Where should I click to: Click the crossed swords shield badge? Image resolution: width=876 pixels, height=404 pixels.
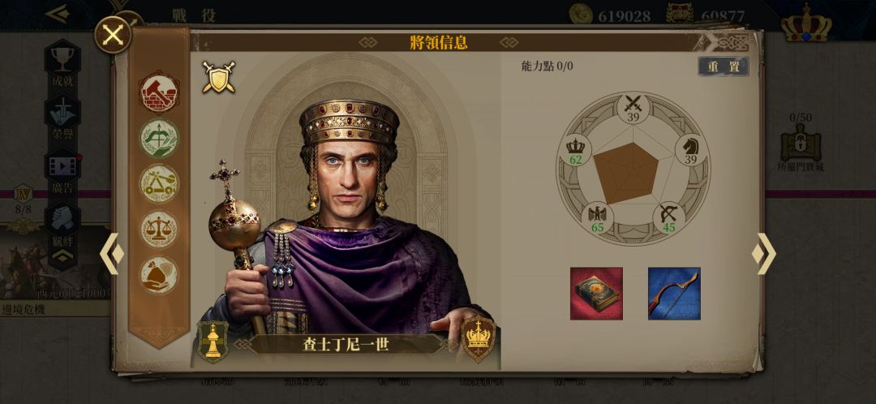[218, 77]
